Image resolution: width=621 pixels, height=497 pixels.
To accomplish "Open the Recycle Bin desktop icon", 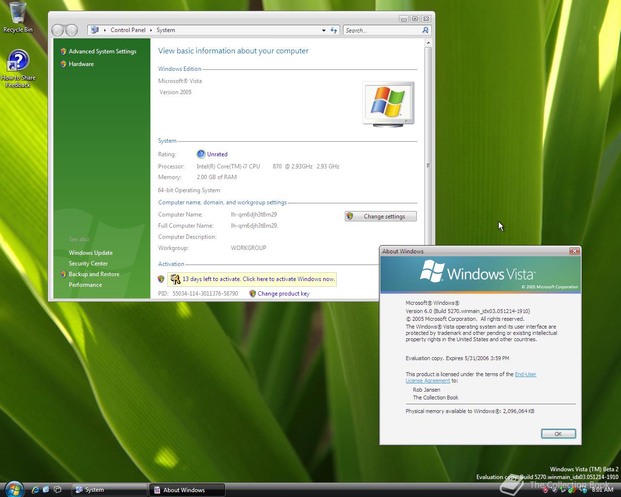I will tap(18, 17).
